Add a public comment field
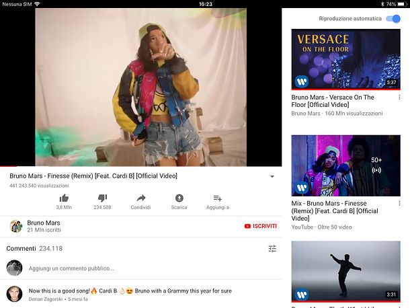Viewport: 410px width, 308px height. click(x=71, y=268)
